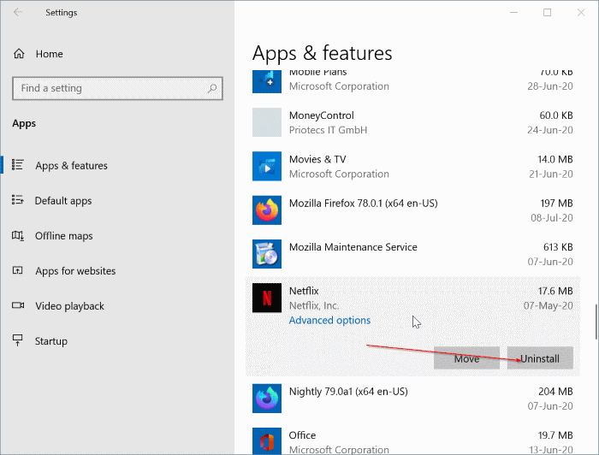Click the Netflix app name

[304, 291]
